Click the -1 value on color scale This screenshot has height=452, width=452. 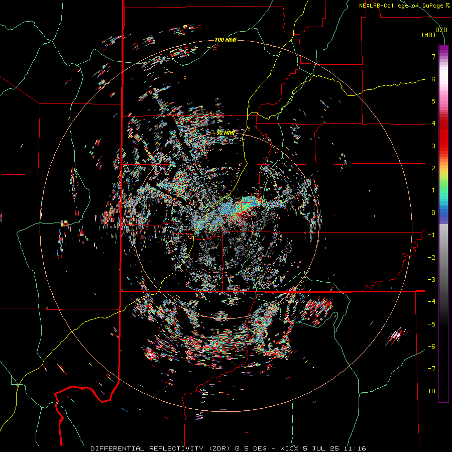point(431,235)
